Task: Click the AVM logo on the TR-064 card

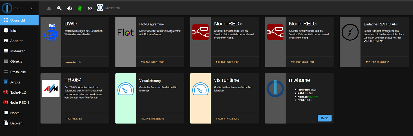Action: 51,88
